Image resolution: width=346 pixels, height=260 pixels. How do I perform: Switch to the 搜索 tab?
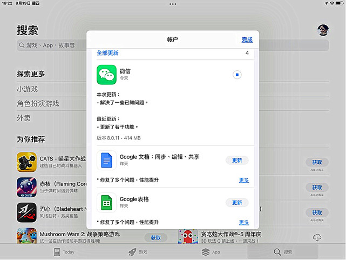tap(283, 252)
